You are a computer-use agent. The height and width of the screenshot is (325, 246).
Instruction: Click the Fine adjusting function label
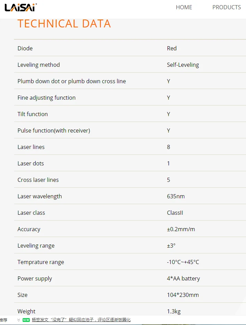point(47,98)
